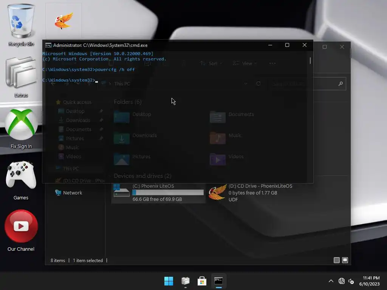Screen dimensions: 387x290
Task: Select Documents in the Explorer sidebar
Action: [79, 129]
